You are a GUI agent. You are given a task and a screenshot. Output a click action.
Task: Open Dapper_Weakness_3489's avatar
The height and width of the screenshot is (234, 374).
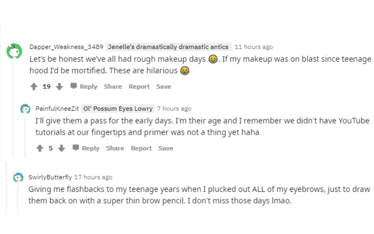click(14, 51)
